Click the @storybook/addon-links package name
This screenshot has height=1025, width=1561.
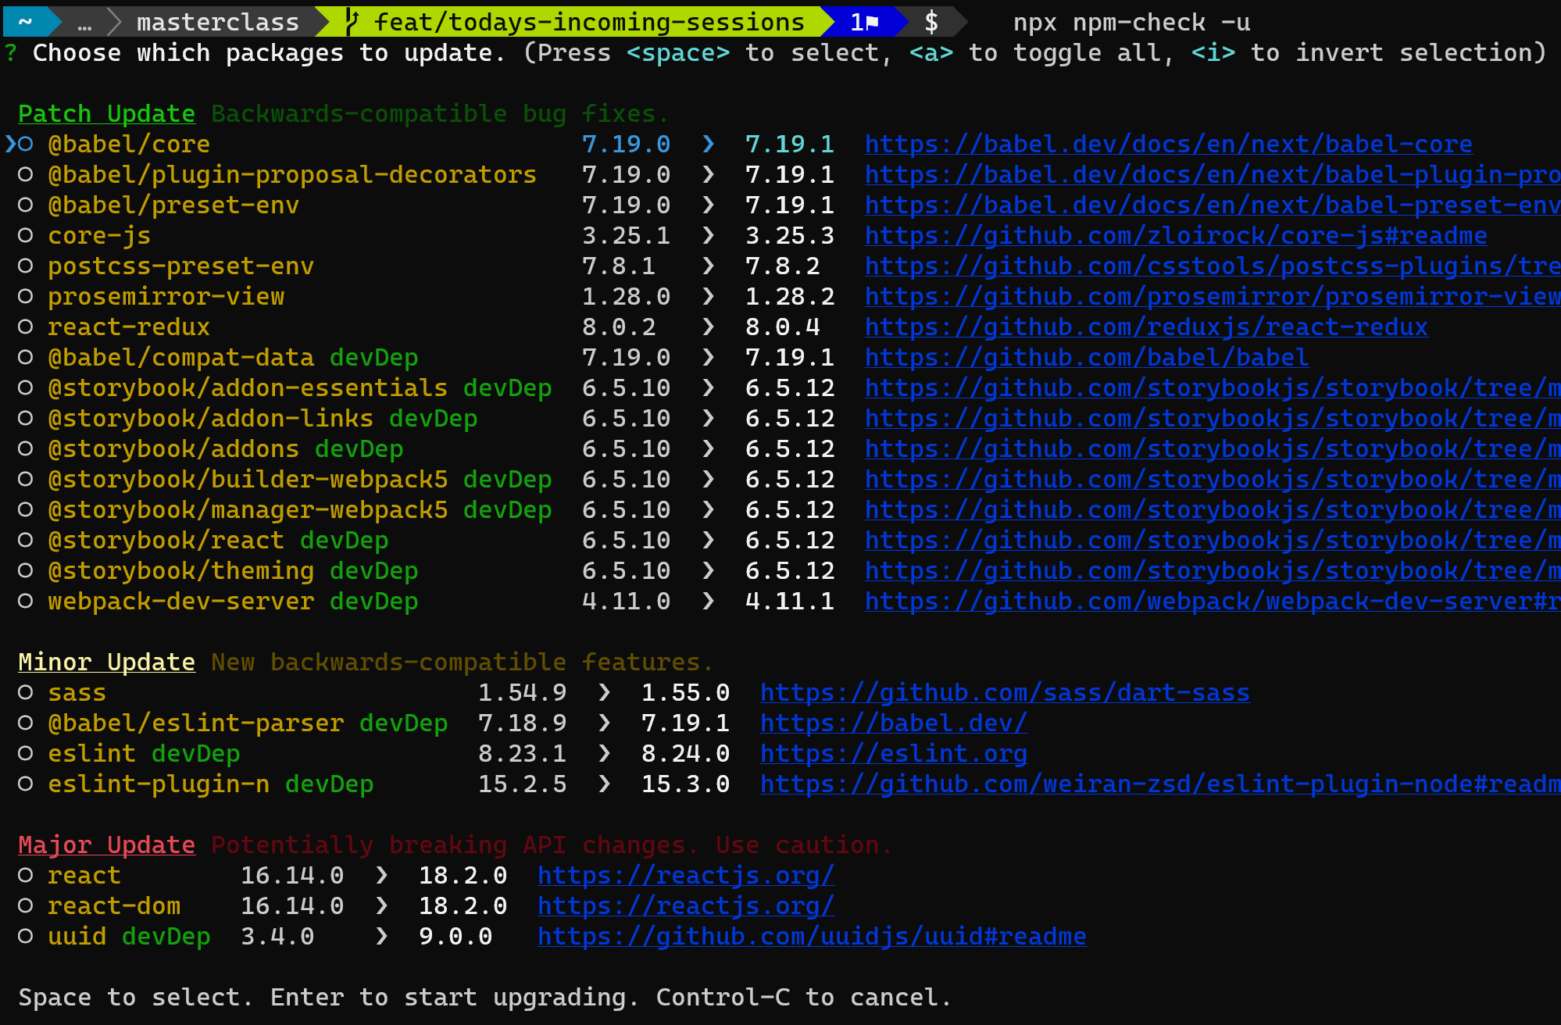coord(210,419)
